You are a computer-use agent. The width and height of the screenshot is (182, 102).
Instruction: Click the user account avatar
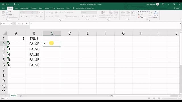[x=158, y=4]
